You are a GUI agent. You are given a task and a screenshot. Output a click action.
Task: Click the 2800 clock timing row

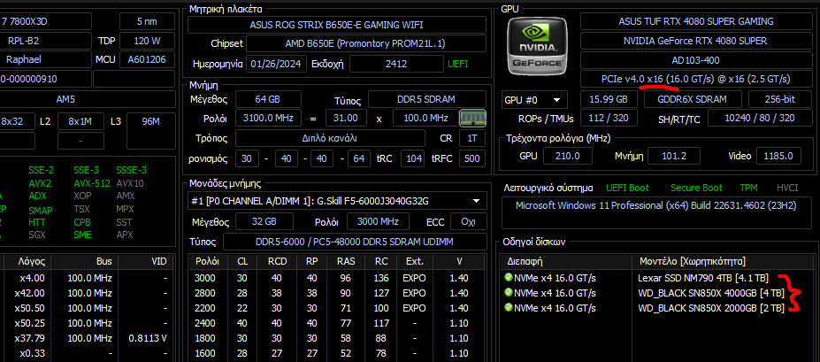(337, 293)
